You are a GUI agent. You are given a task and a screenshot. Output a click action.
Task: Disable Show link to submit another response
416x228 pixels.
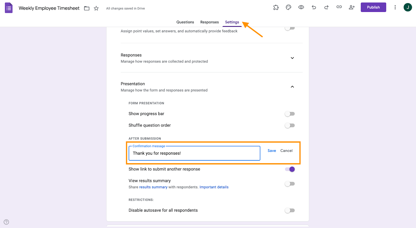(290, 169)
